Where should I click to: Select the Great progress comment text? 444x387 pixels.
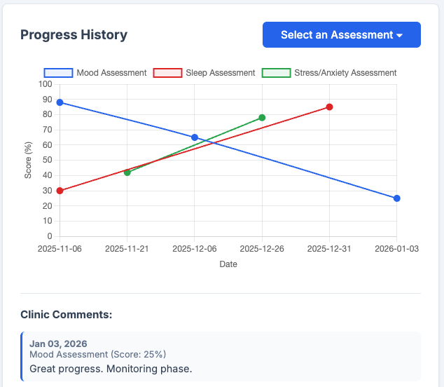pos(111,368)
